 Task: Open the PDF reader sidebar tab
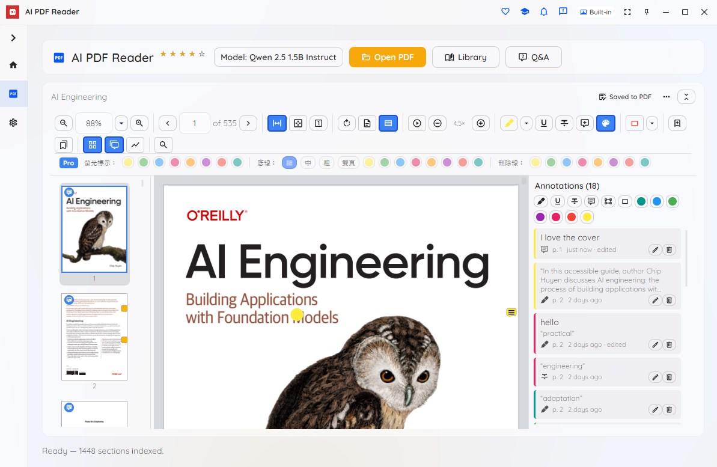point(13,94)
